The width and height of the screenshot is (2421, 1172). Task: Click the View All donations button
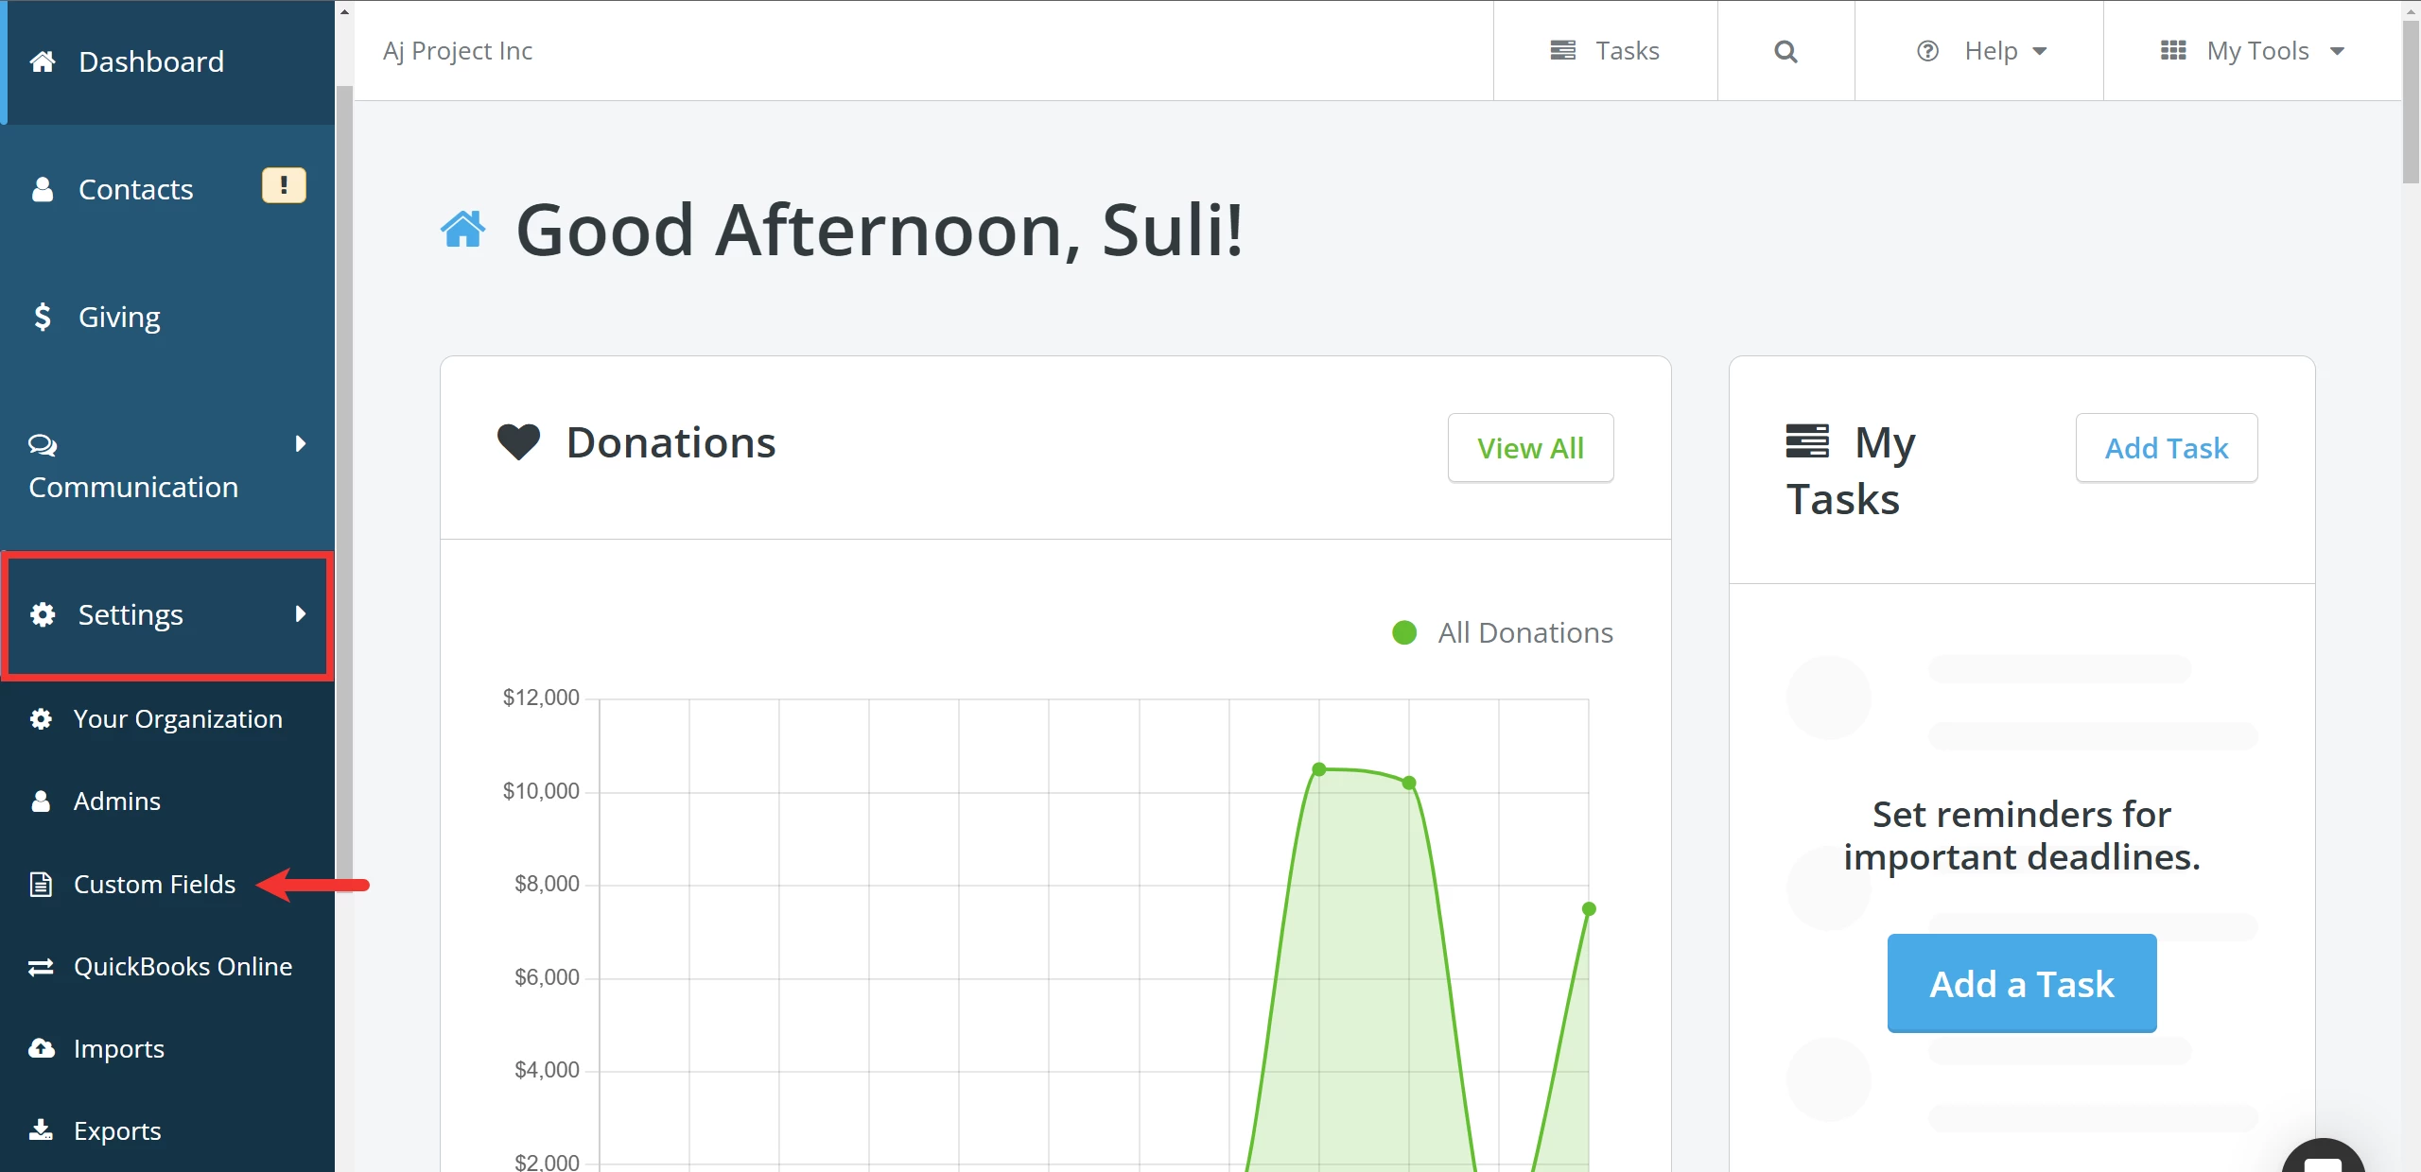point(1530,448)
